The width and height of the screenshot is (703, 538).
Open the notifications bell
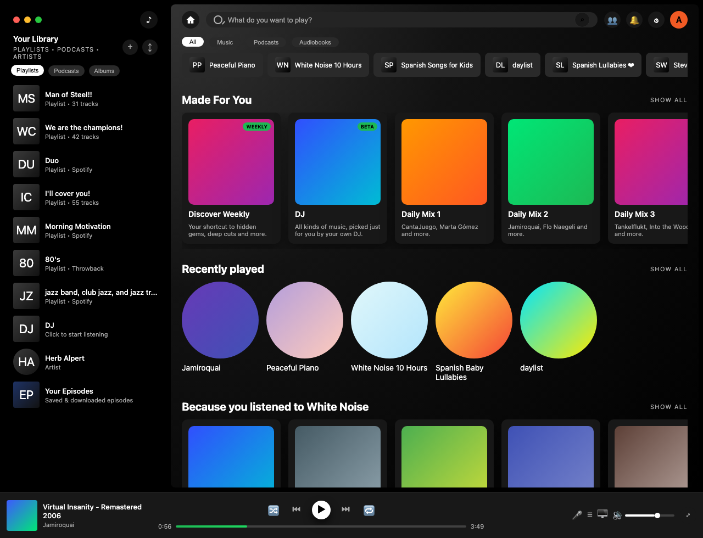point(634,20)
